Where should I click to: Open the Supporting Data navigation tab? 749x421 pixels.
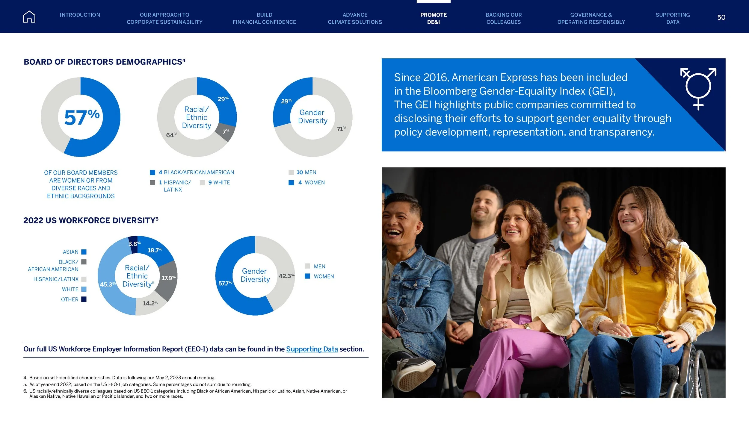coord(672,18)
